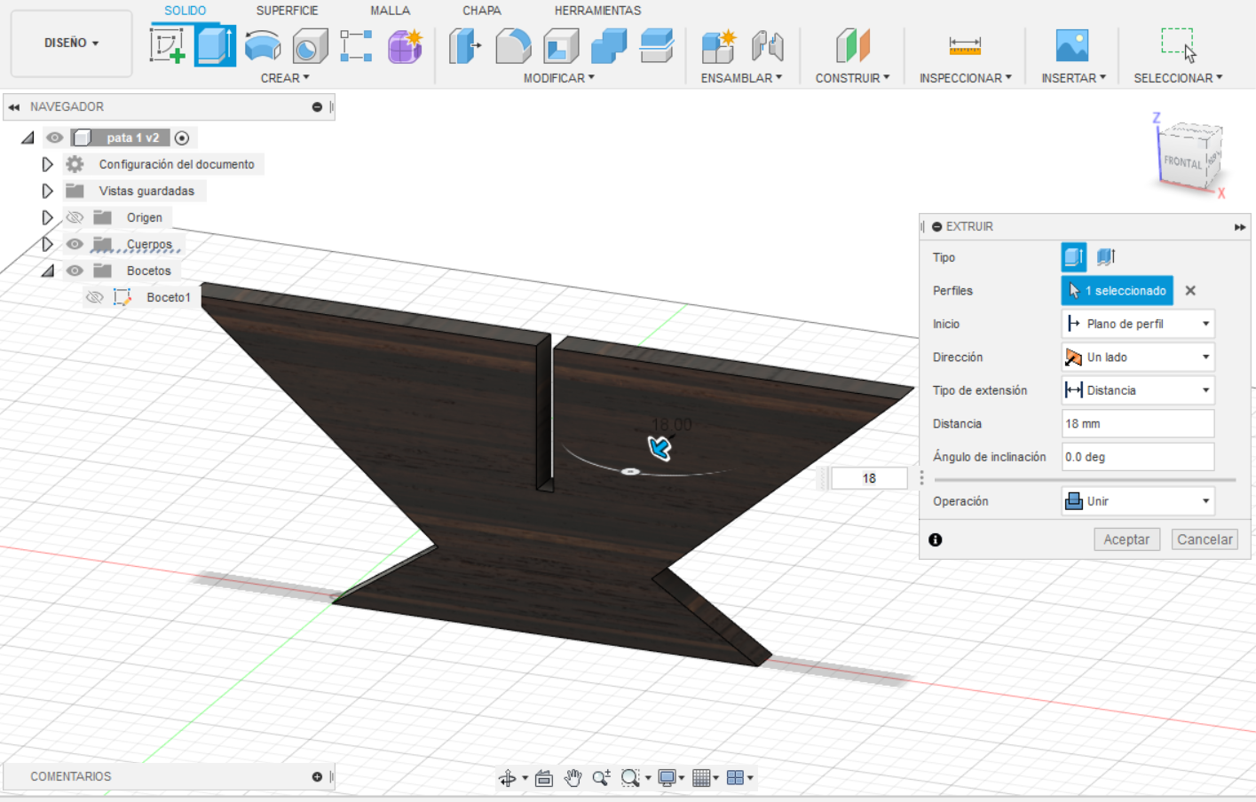Expand the Vistas guardadas tree node

[48, 191]
